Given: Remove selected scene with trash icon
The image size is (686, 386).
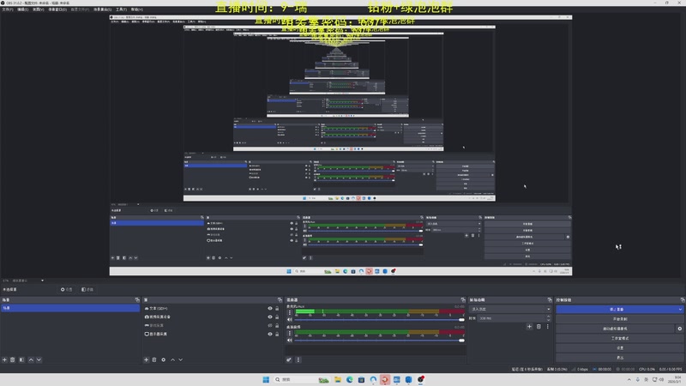Looking at the screenshot, I should (x=13, y=359).
